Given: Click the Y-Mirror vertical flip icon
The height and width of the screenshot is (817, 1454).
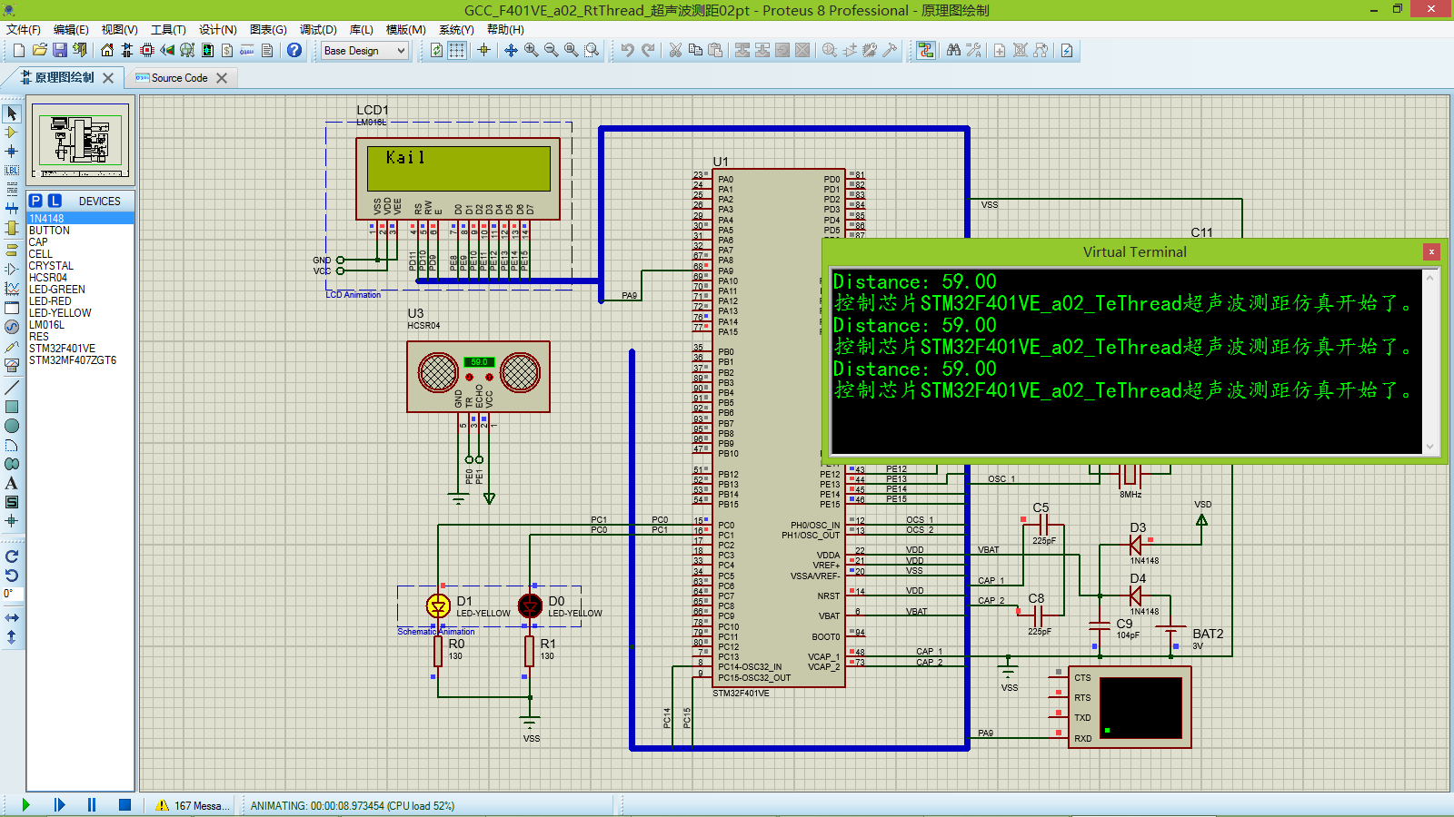Looking at the screenshot, I should pos(12,637).
